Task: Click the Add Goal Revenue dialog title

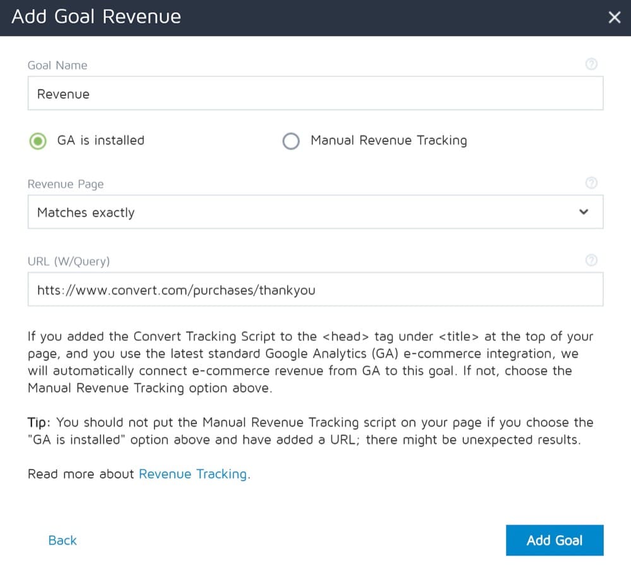Action: (97, 16)
